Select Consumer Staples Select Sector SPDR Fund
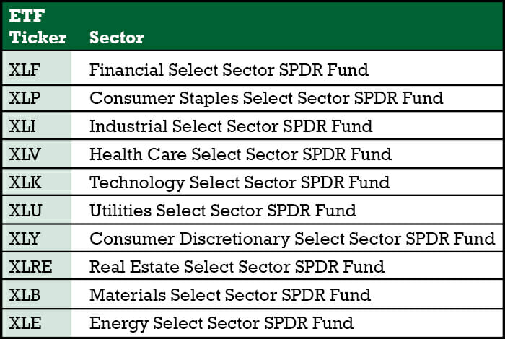This screenshot has width=505, height=339. coord(265,98)
